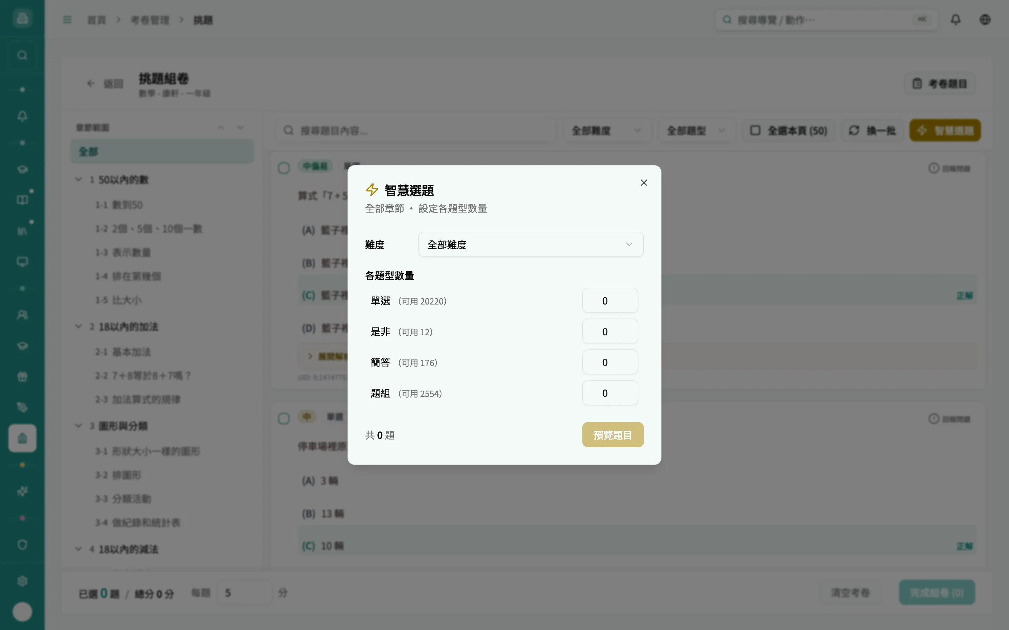
Task: Click the 題組 quantity input field
Action: tap(610, 393)
